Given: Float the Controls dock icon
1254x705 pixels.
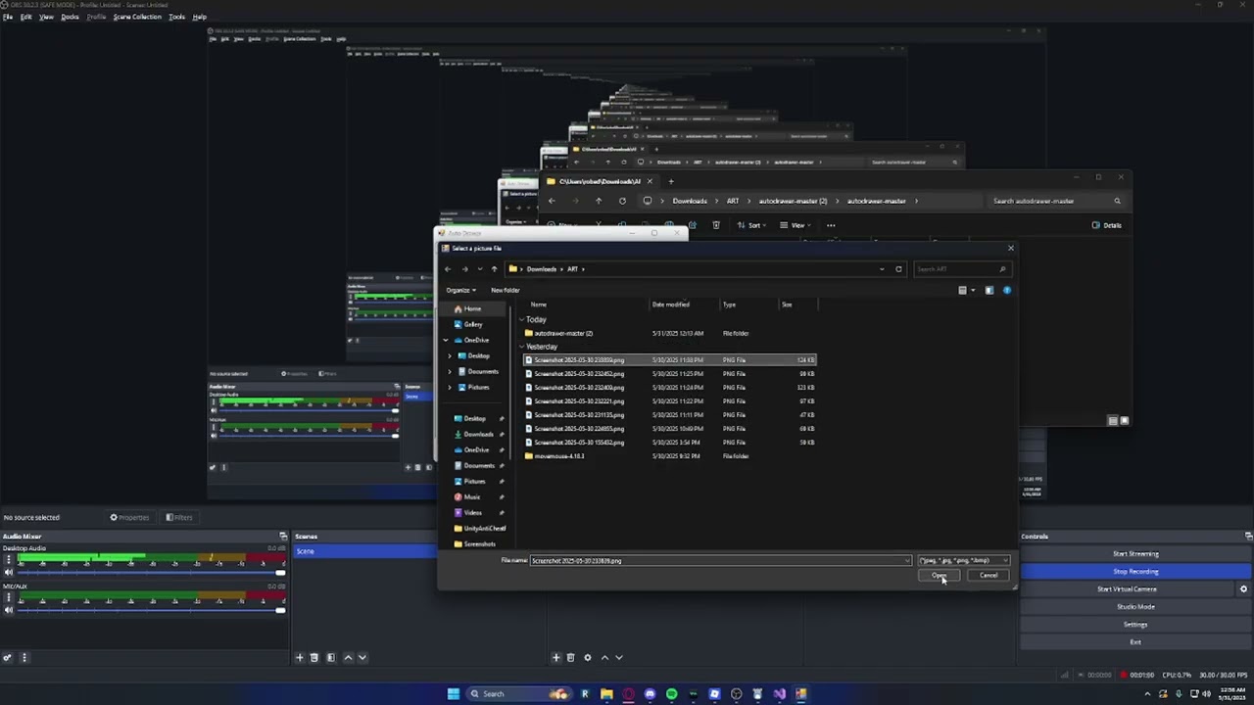Looking at the screenshot, I should point(1248,537).
